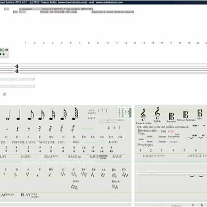Toggle ALL NOTE OFF
The image size is (207, 207).
point(92,114)
